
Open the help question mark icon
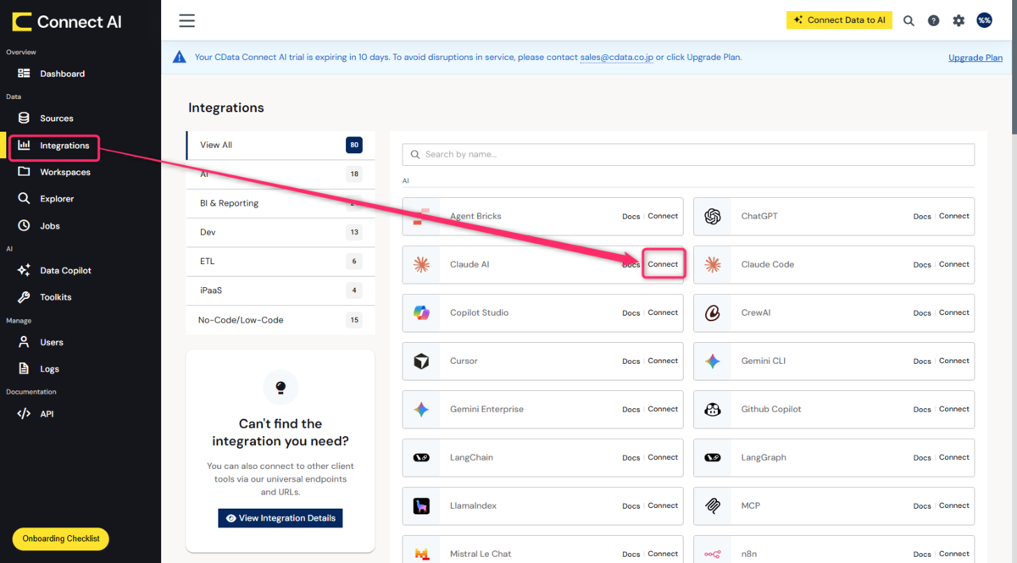(x=933, y=20)
